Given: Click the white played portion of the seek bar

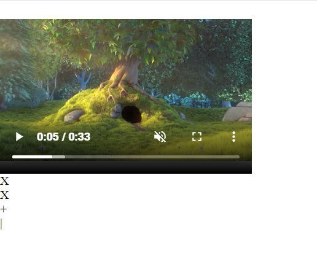Looking at the screenshot, I should (x=32, y=157).
